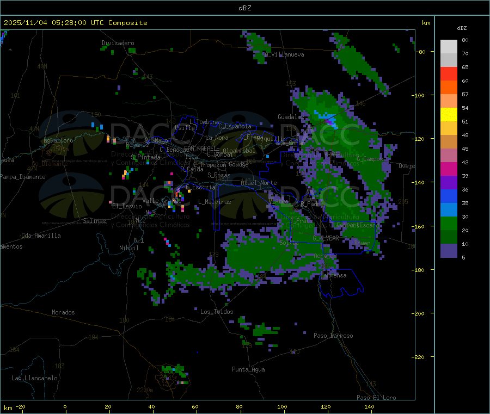Pick the light blue 30–35 dBZ legend swatch
Viewport: 490px width, 414px height.
point(449,210)
